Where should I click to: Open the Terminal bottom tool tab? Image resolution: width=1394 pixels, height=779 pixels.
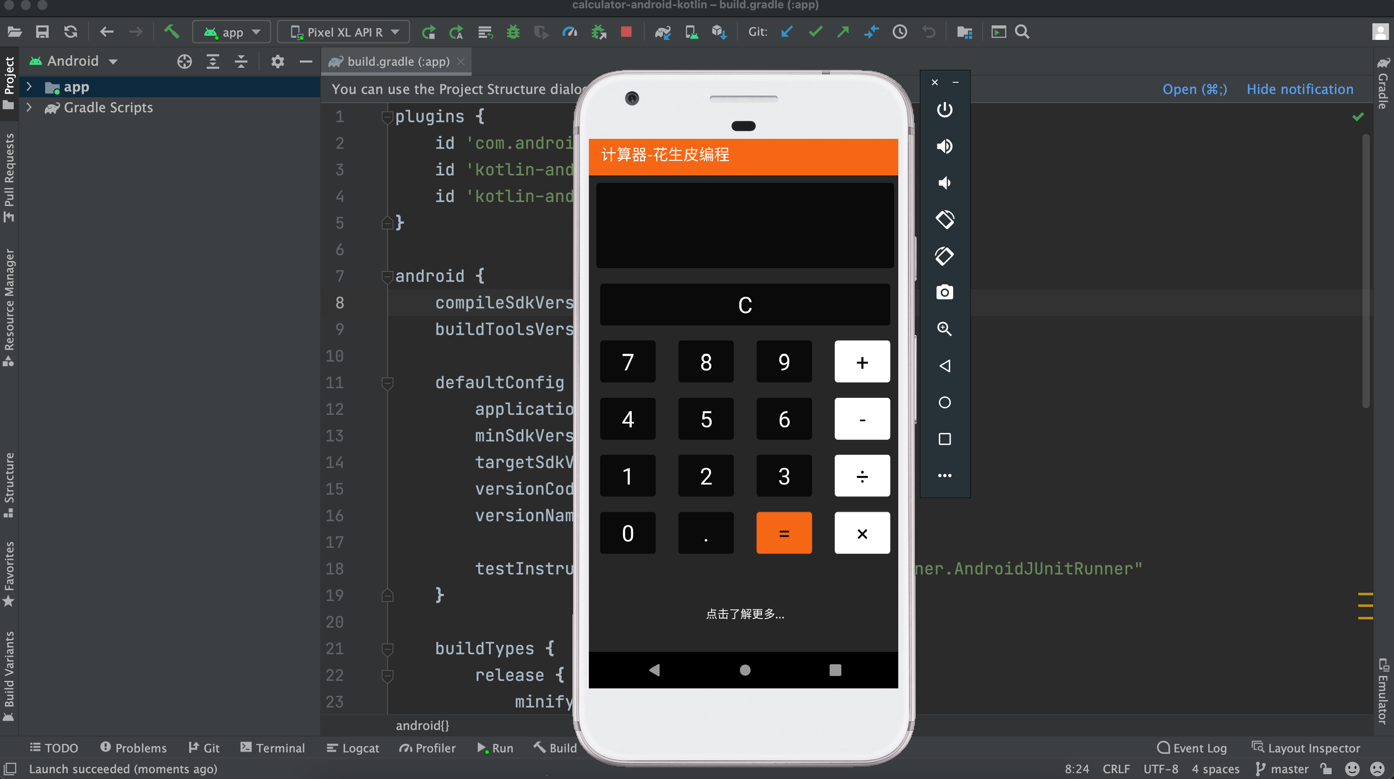273,748
